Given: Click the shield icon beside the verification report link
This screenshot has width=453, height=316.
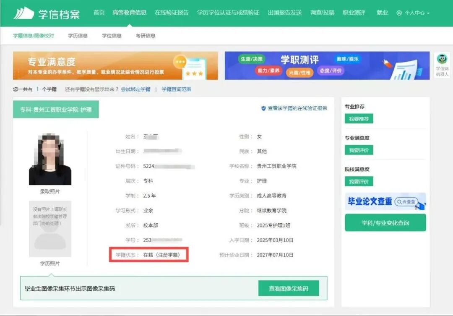Looking at the screenshot, I should point(263,108).
